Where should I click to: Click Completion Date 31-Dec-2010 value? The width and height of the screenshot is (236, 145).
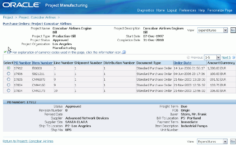153,40
